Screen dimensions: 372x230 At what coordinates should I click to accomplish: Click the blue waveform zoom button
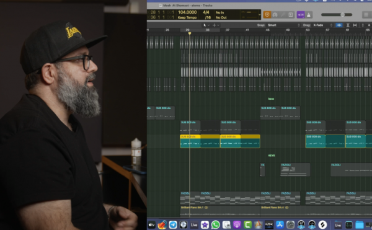coord(339,25)
